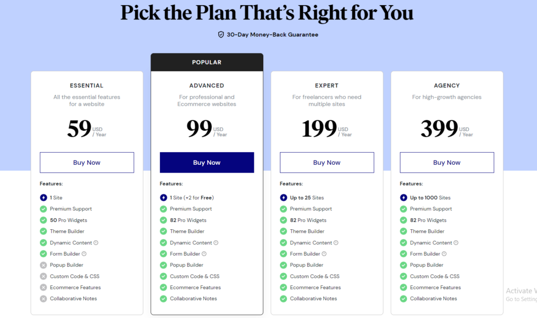Click the Advanced plan 99 USD price
Screen dimensions: 537x318
coord(207,129)
